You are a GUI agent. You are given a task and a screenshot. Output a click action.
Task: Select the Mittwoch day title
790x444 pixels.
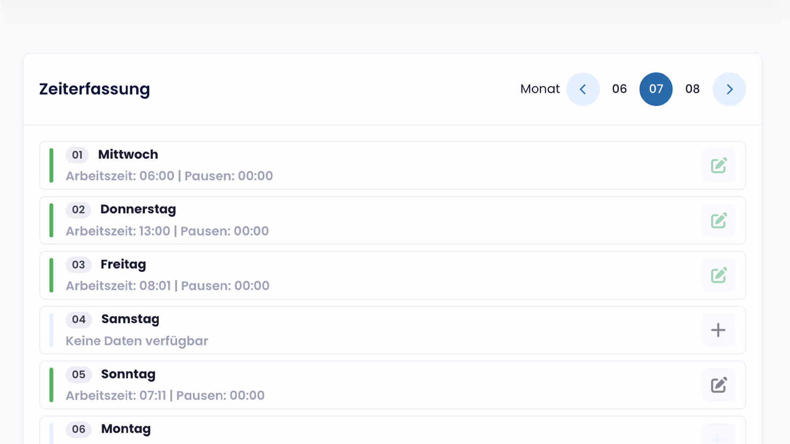coord(128,154)
